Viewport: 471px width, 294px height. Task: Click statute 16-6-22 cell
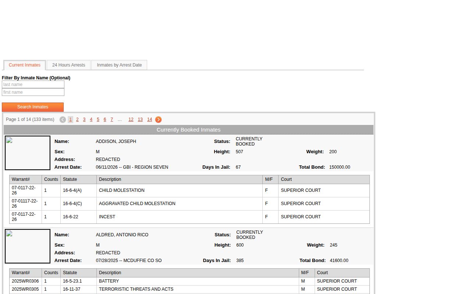(x=79, y=217)
